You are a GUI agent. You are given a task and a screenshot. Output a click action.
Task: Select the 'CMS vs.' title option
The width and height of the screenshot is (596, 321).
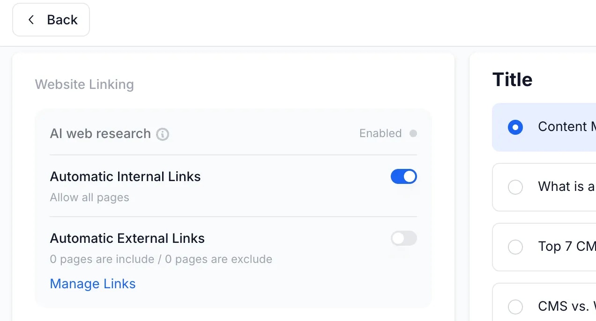coord(515,306)
